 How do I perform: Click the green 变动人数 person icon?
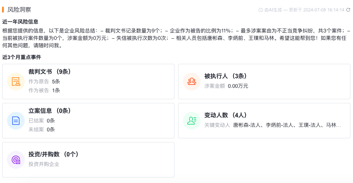coord(191,121)
